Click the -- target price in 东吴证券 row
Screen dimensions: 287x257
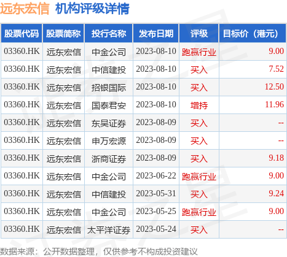281,123
